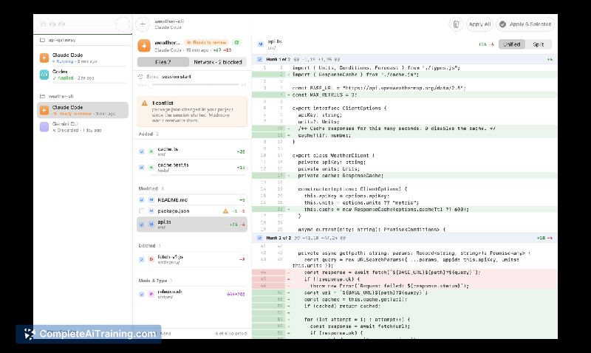Click the green A badge of cache.test.ts
This screenshot has height=353, width=591.
151,168
